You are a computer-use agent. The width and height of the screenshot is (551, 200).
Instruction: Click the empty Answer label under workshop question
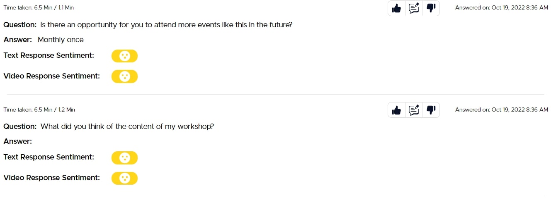(18, 141)
